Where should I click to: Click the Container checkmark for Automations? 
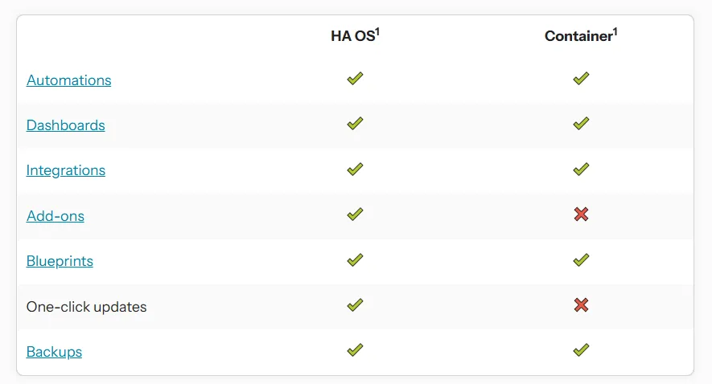tap(581, 79)
